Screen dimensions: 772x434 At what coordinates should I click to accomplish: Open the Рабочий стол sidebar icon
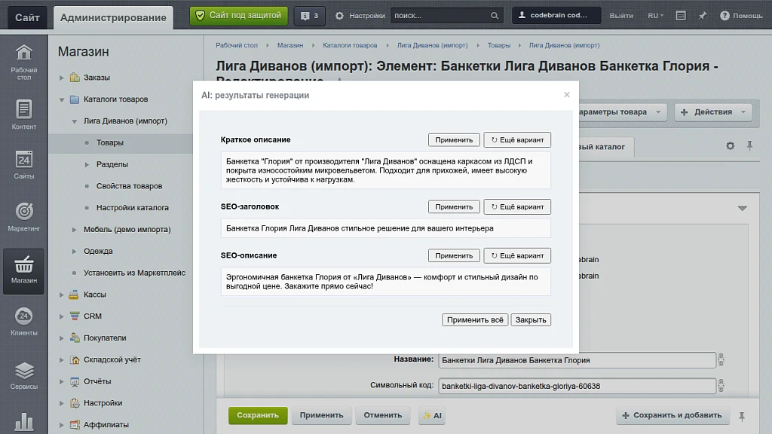coord(23,62)
